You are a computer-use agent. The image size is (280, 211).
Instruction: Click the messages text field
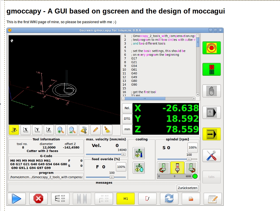point(92,188)
